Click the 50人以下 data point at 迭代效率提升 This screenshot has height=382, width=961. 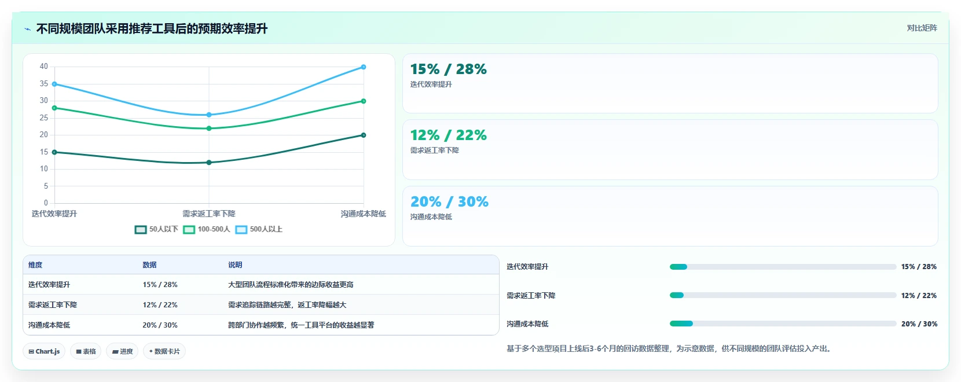54,152
